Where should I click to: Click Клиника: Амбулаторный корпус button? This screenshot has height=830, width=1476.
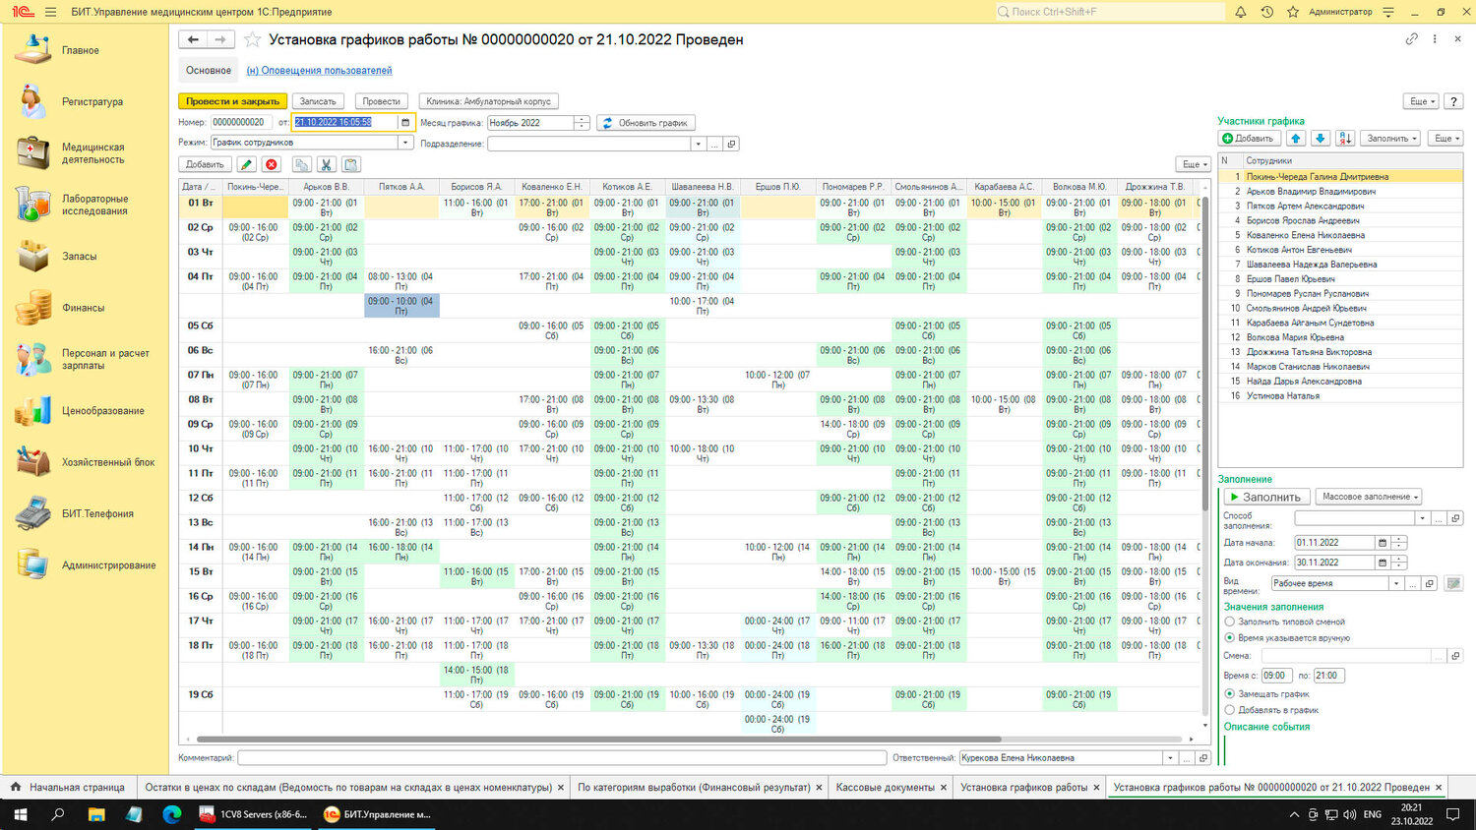coord(489,101)
